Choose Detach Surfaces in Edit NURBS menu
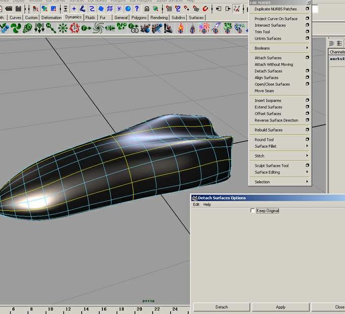The image size is (345, 314). click(x=268, y=71)
